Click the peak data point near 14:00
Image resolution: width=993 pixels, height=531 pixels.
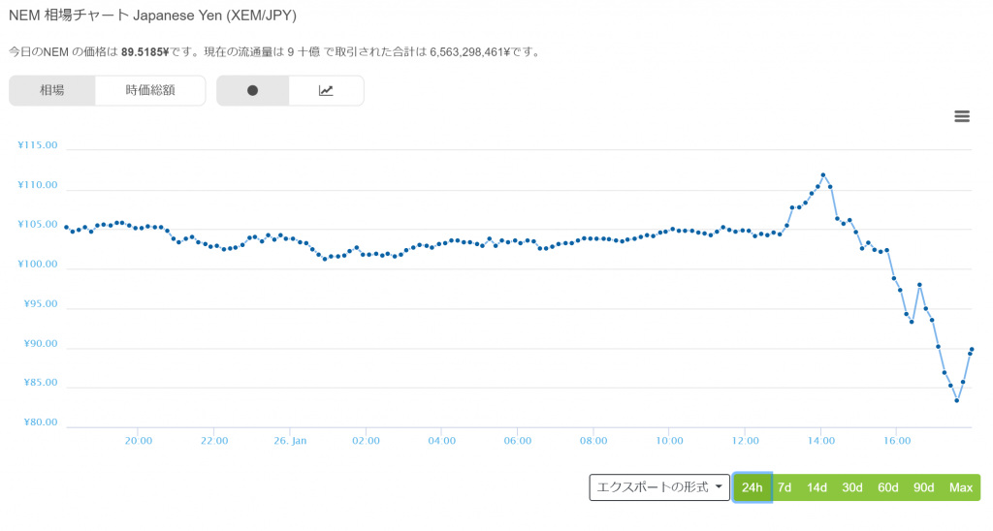point(823,174)
